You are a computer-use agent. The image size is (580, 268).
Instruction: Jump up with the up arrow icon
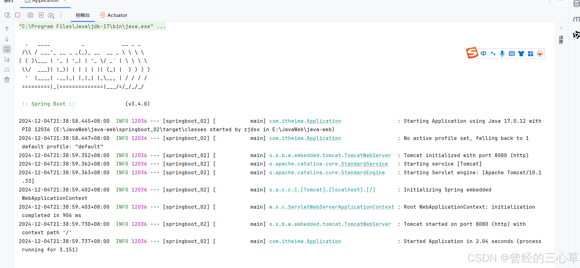[x=7, y=29]
